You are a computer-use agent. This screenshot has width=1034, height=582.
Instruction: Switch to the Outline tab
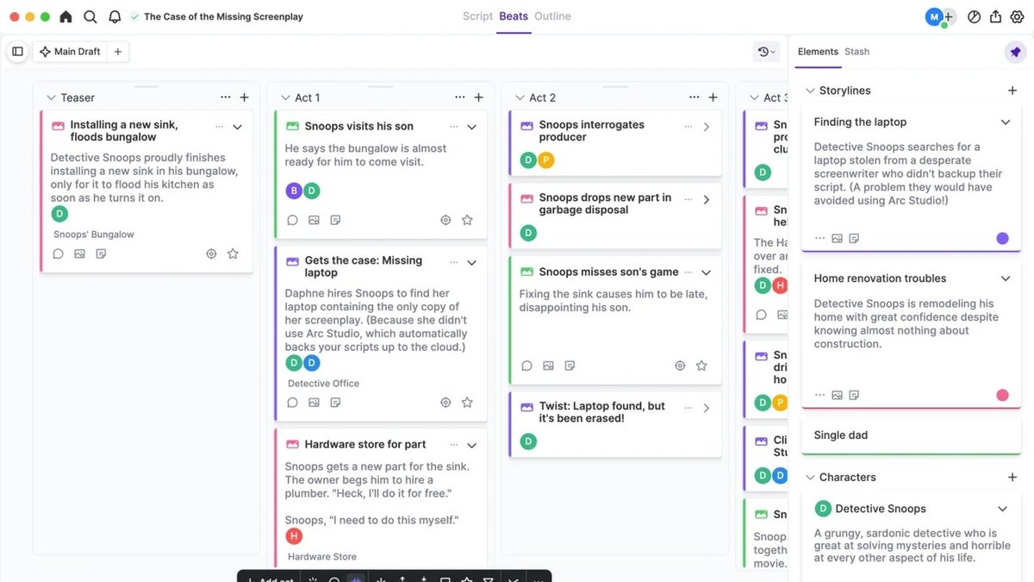[552, 16]
